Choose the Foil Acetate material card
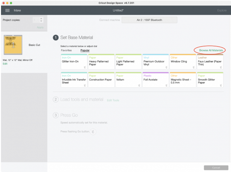 point(155,80)
